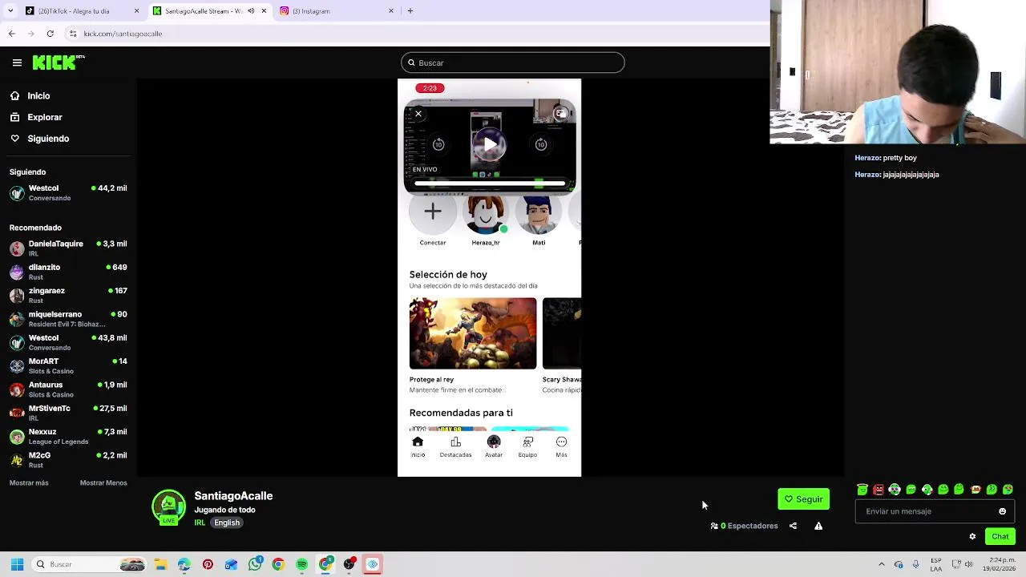This screenshot has height=577, width=1026.
Task: Open emoji picker in message box
Action: (1002, 511)
